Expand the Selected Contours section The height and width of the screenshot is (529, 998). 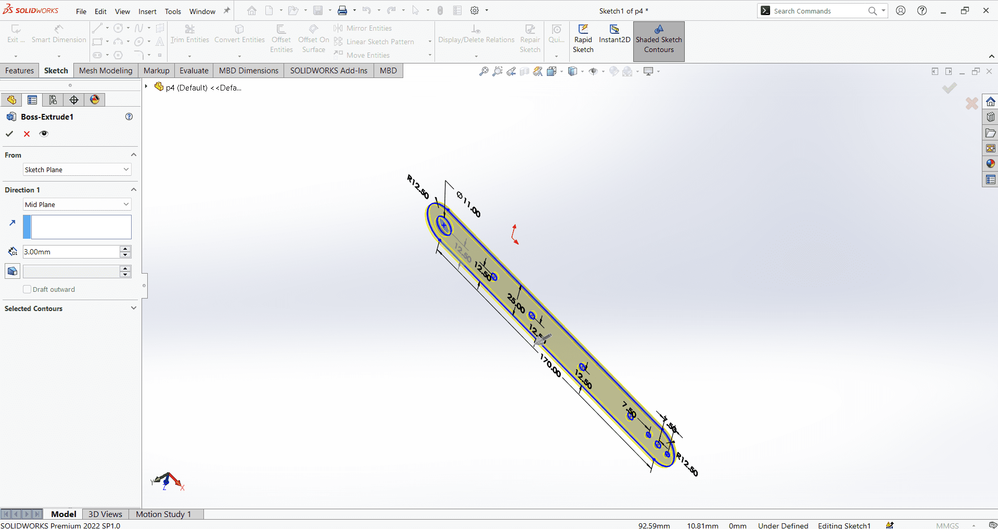pos(133,308)
